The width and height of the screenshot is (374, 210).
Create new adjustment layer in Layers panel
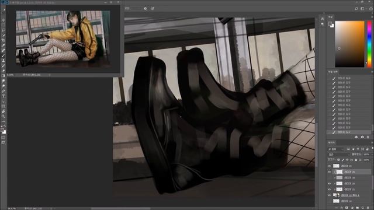(x=352, y=208)
